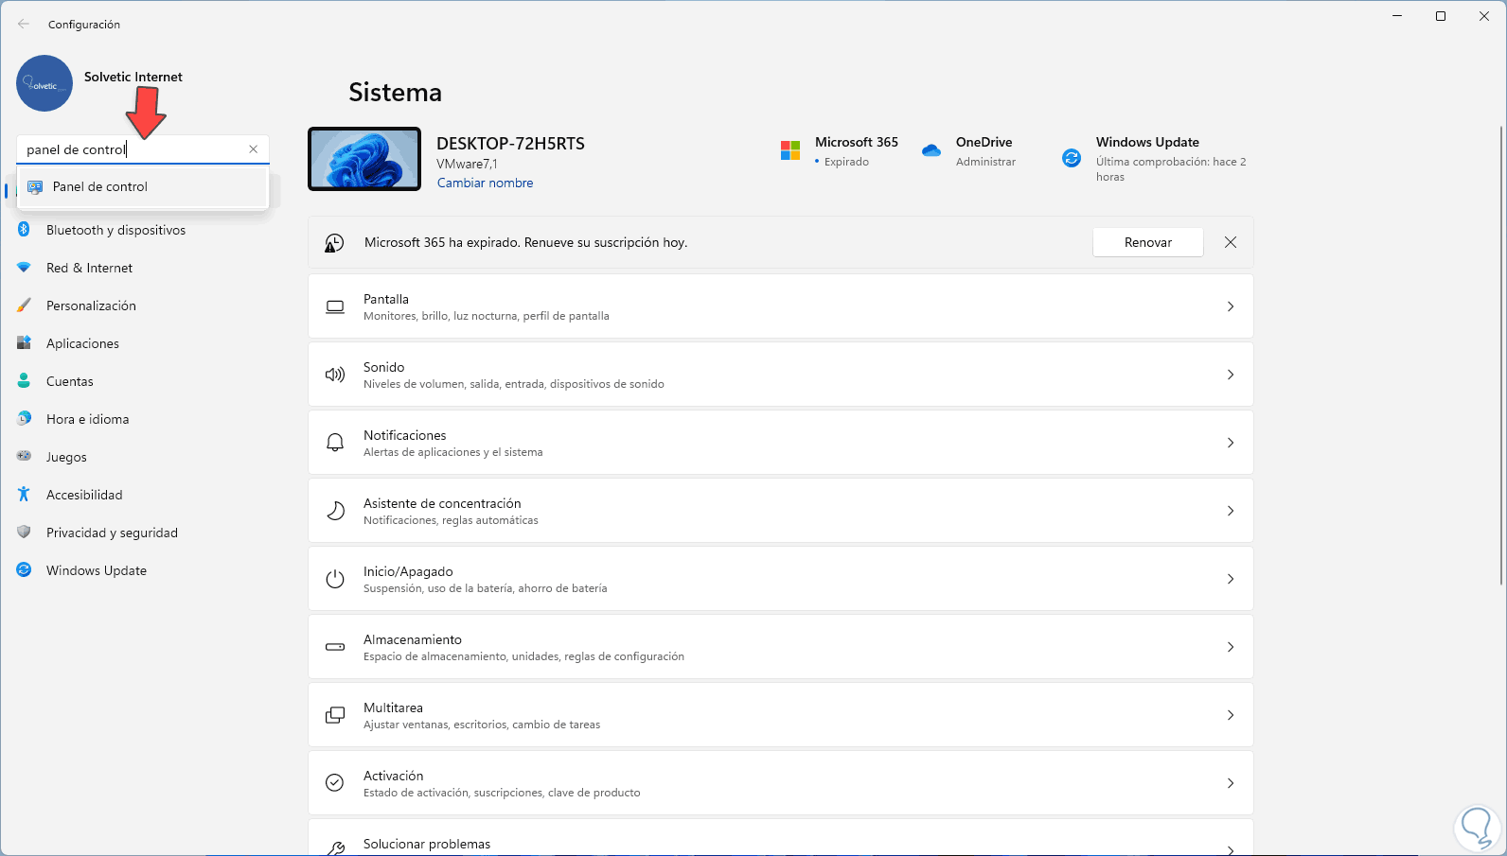Click the OneDrive cloud icon
The image size is (1507, 856).
click(x=931, y=151)
